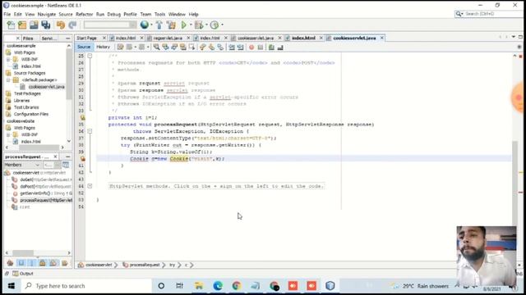
Task: Switch to the Services panel tab
Action: point(49,39)
